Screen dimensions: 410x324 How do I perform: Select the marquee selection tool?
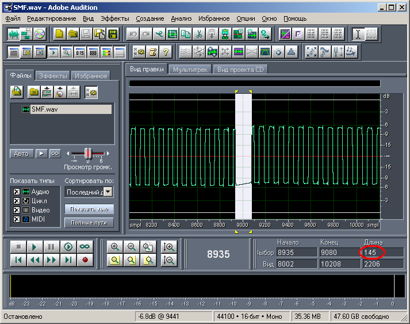tap(371, 34)
